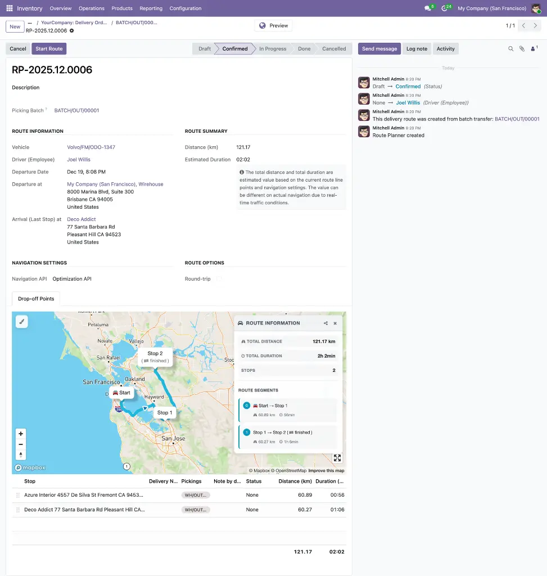Switch company My Company (San Francisco) in navbar
Image resolution: width=547 pixels, height=576 pixels.
point(491,8)
